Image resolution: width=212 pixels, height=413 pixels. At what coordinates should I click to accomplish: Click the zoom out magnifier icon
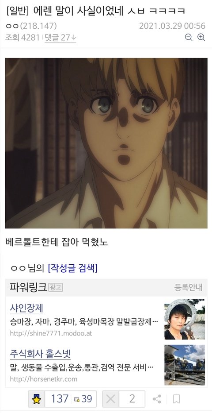[x=189, y=37]
